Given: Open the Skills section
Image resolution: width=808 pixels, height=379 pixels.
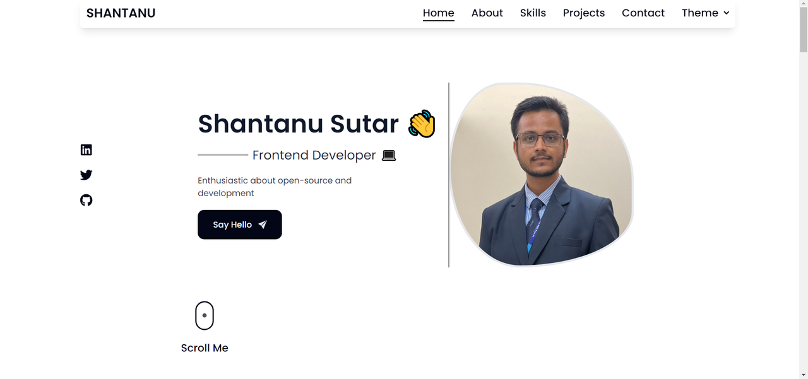Looking at the screenshot, I should pos(533,13).
